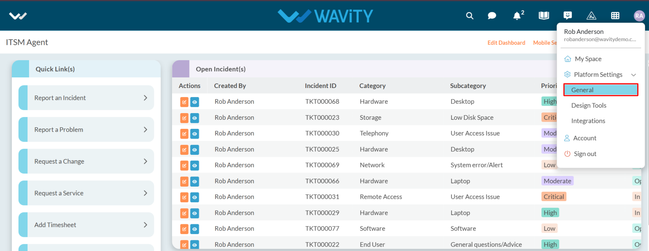The width and height of the screenshot is (649, 251).
Task: View incident TKT000068 with eye icon
Action: 195,102
